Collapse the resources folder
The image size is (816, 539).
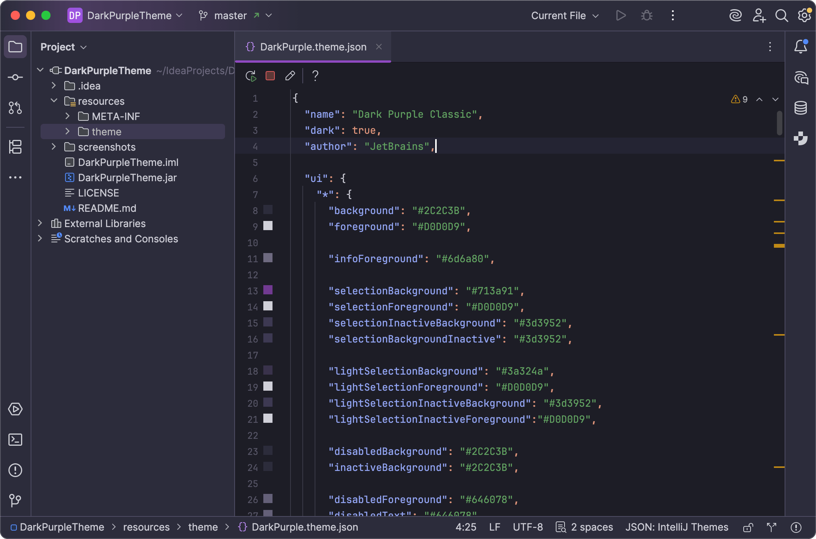pos(54,101)
